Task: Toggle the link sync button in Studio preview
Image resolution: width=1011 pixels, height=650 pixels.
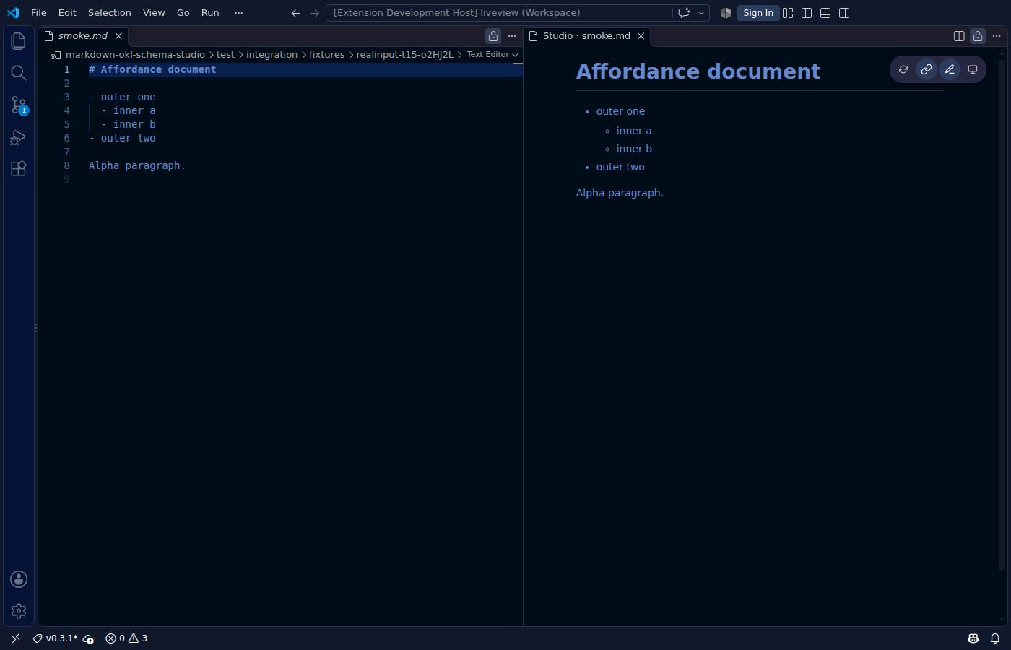Action: click(927, 69)
